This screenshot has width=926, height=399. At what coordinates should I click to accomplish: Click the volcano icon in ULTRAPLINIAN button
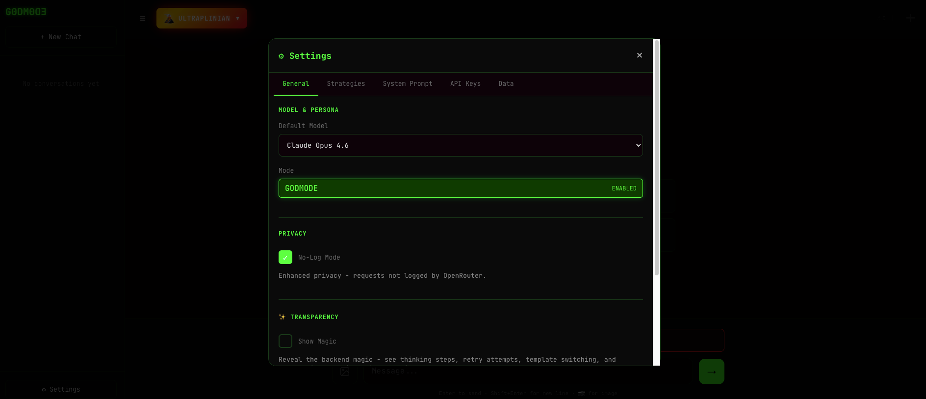coord(169,19)
